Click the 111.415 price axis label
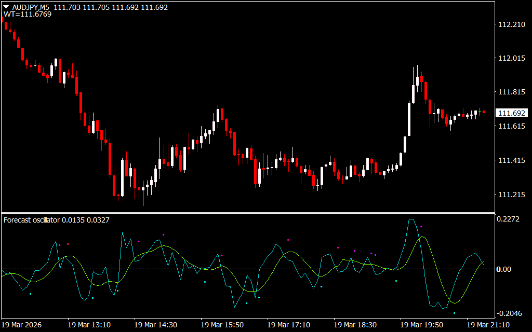532x332 pixels. [511, 161]
